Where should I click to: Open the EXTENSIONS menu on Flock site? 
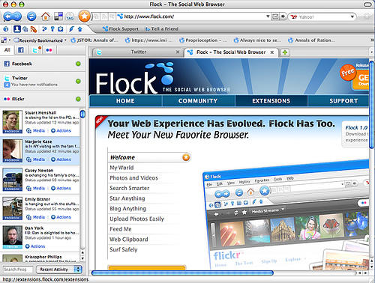(x=271, y=101)
